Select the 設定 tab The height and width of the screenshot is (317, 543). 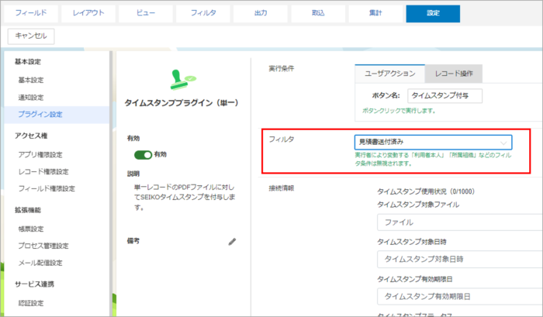(433, 13)
